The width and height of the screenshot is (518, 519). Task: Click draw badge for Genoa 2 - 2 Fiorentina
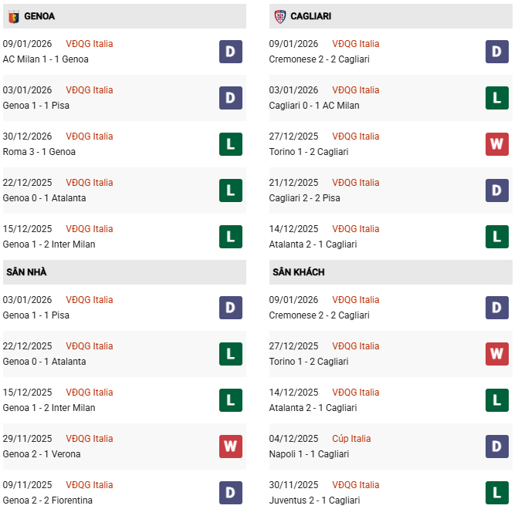231,493
